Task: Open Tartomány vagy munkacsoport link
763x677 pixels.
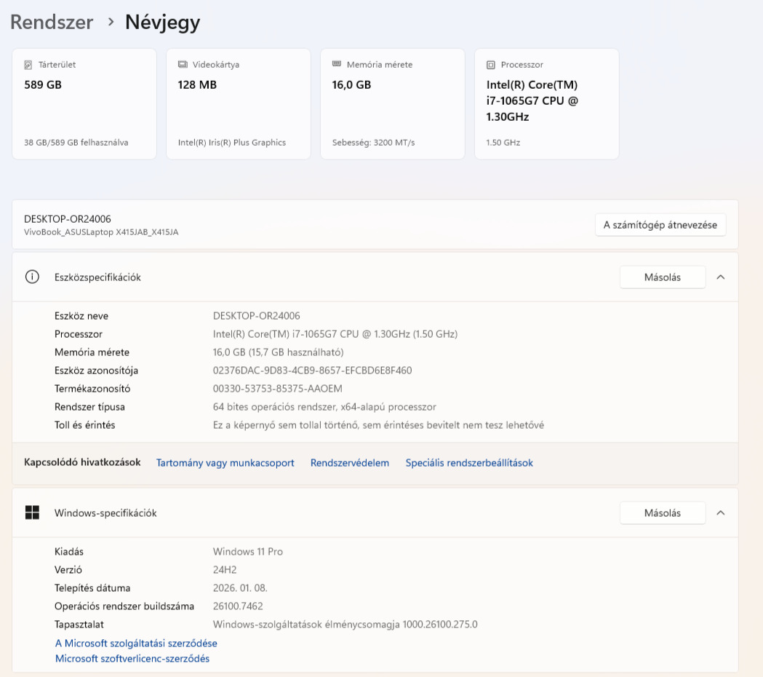Action: tap(225, 463)
